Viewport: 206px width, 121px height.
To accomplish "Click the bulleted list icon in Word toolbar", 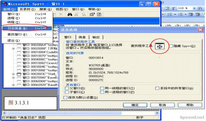I will pos(181,14).
